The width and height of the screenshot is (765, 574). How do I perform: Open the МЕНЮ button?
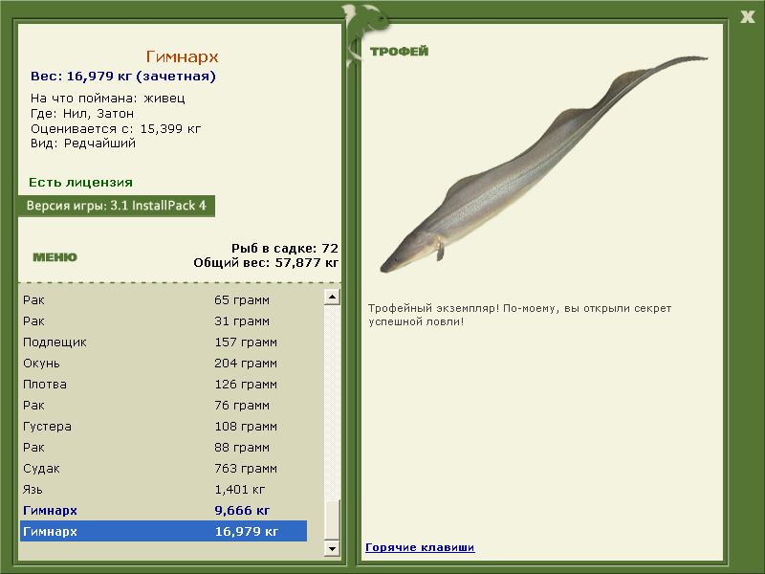[55, 257]
